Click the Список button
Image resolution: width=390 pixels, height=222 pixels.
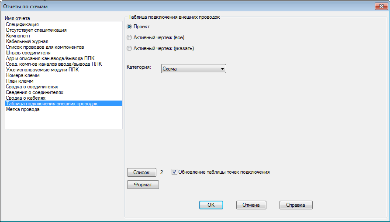(141, 172)
